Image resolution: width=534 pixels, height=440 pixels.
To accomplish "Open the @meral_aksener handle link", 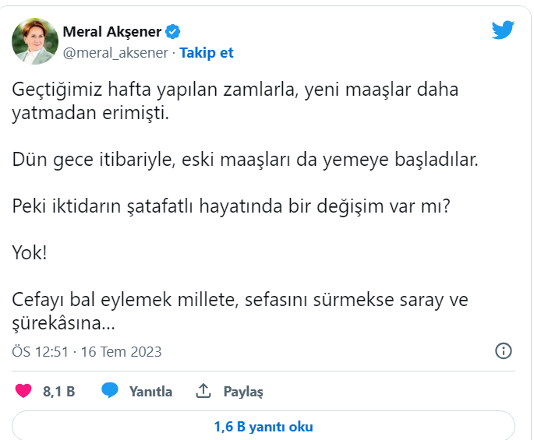I will (115, 53).
